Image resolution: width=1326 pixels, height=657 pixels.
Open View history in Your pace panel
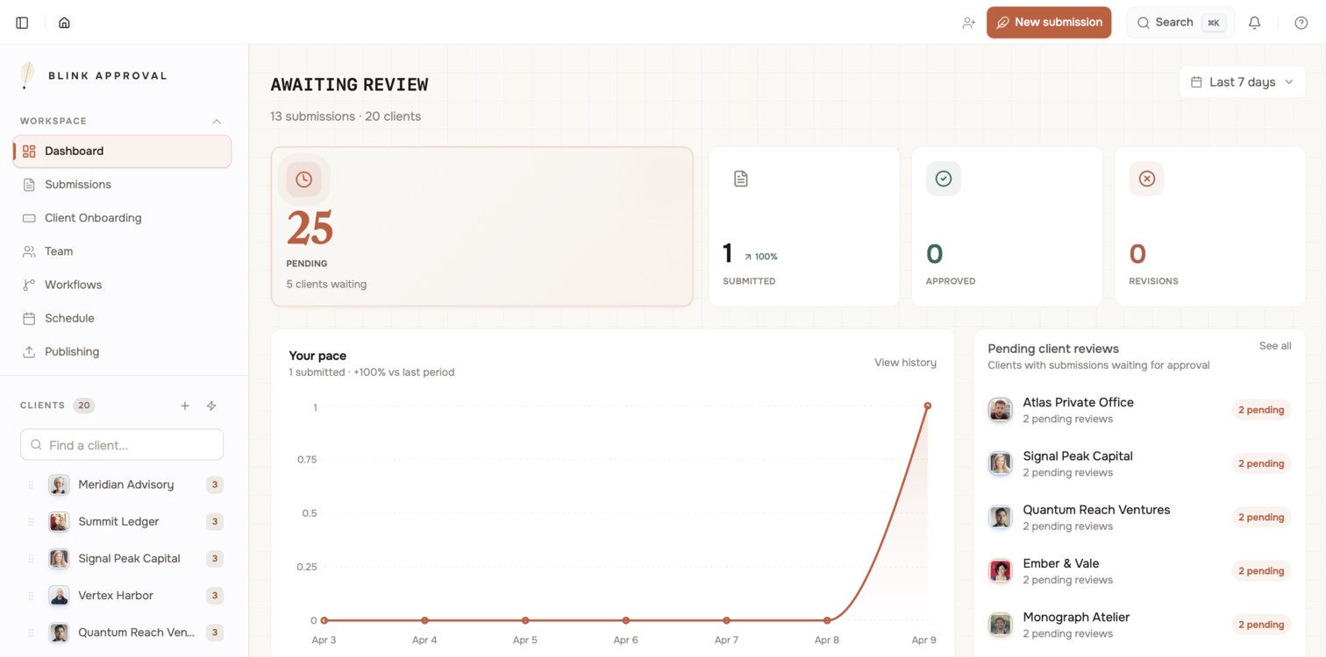pos(904,362)
